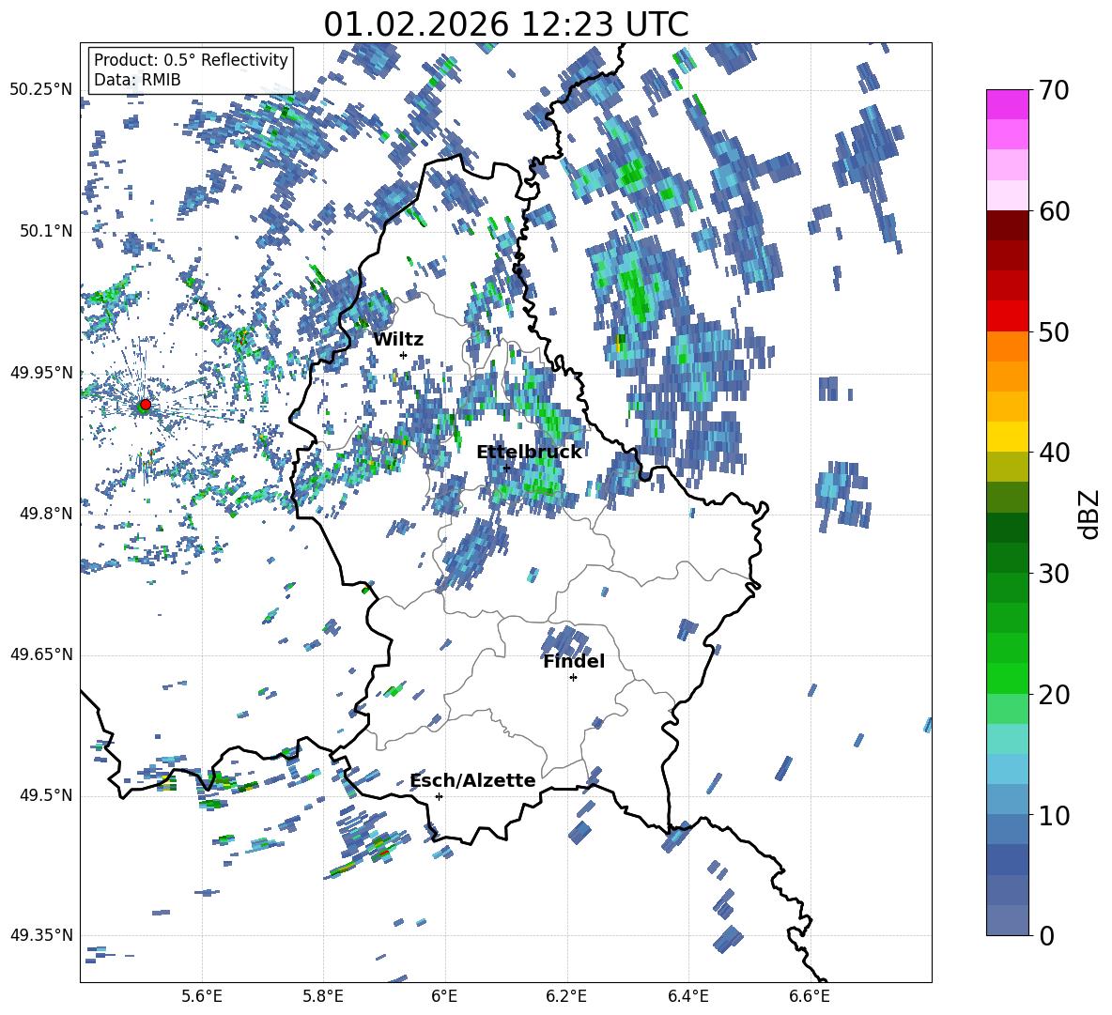Click the 50.1°N latitude label
The width and height of the screenshot is (1112, 1015).
[46, 231]
